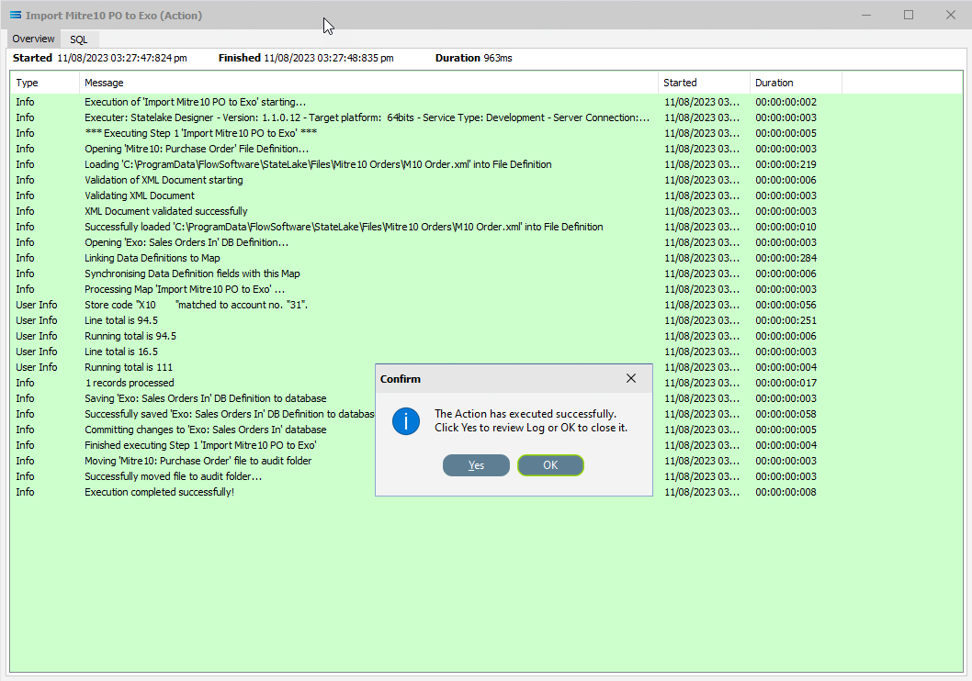The image size is (972, 681).
Task: Select the '*** Executing Step 1' log row
Action: (486, 133)
